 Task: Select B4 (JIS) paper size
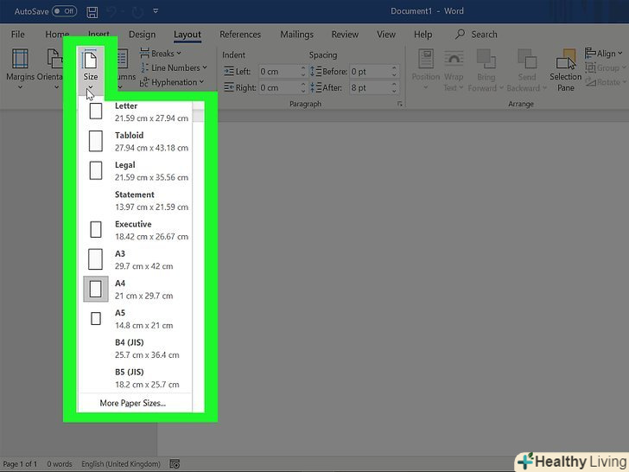pyautogui.click(x=135, y=348)
